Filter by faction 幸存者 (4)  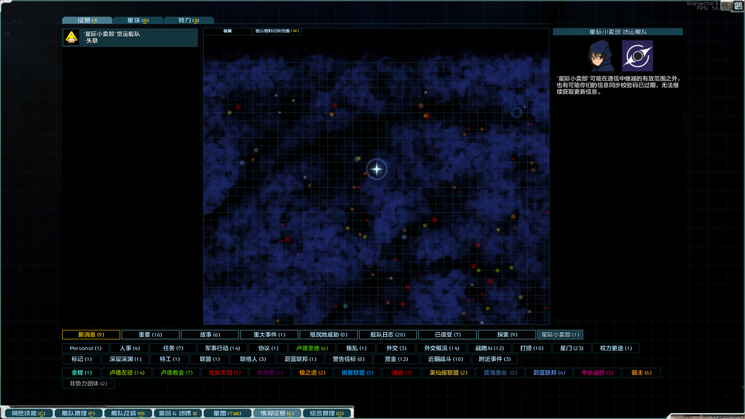270,372
